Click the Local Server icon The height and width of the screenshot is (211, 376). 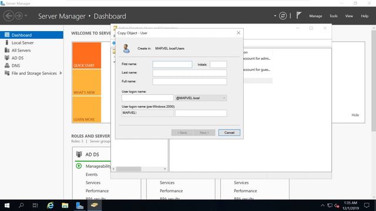[x=7, y=43]
